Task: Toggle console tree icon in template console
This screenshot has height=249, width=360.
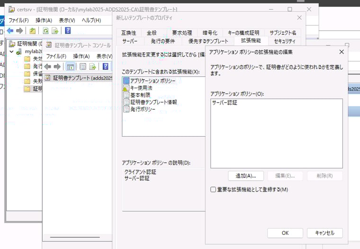Action: [x=70, y=67]
